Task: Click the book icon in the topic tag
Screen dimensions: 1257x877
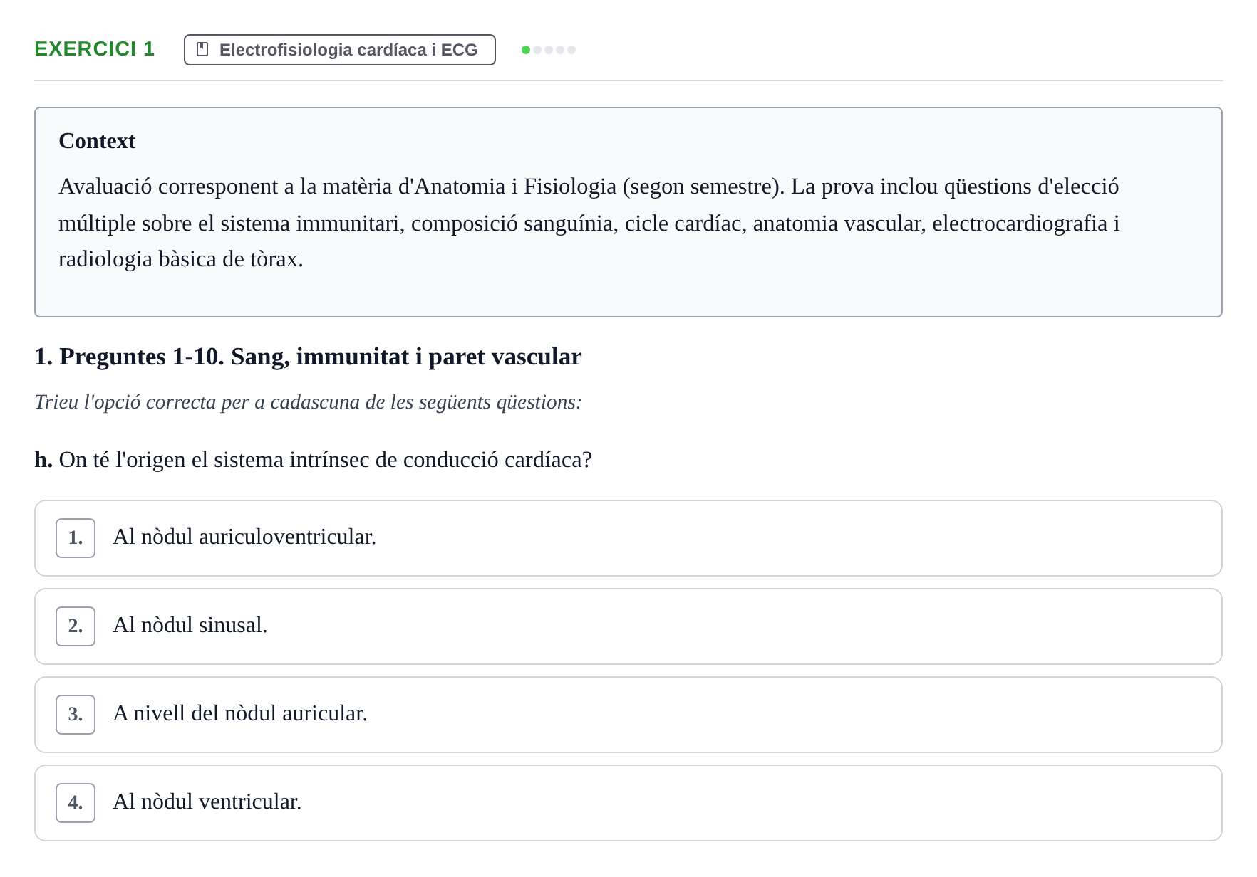Action: click(202, 49)
